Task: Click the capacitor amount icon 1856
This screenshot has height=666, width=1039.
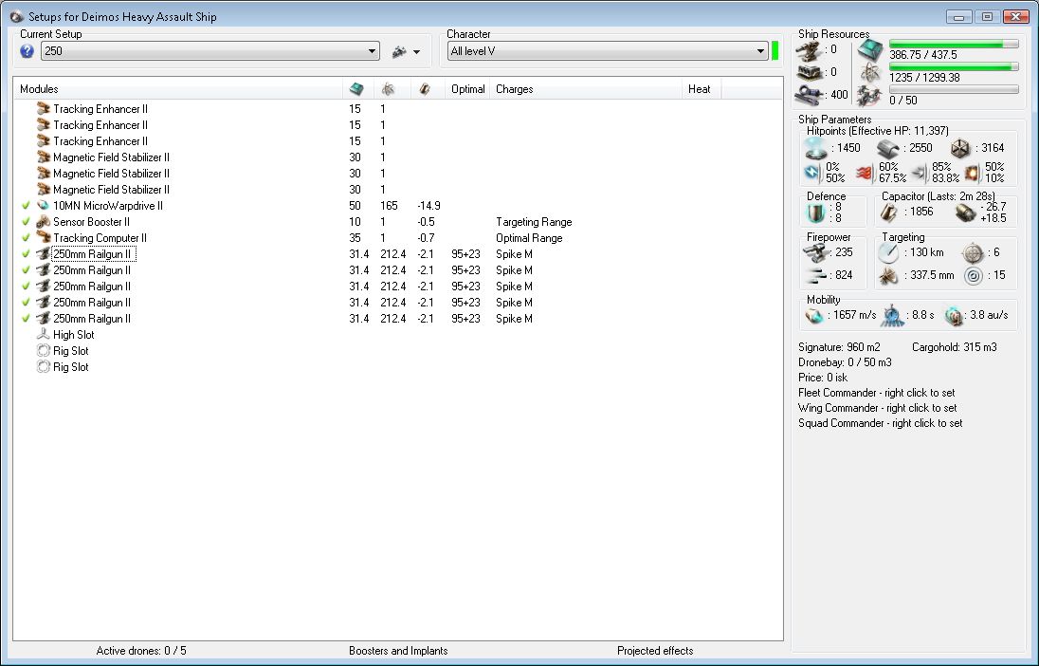Action: coord(889,213)
